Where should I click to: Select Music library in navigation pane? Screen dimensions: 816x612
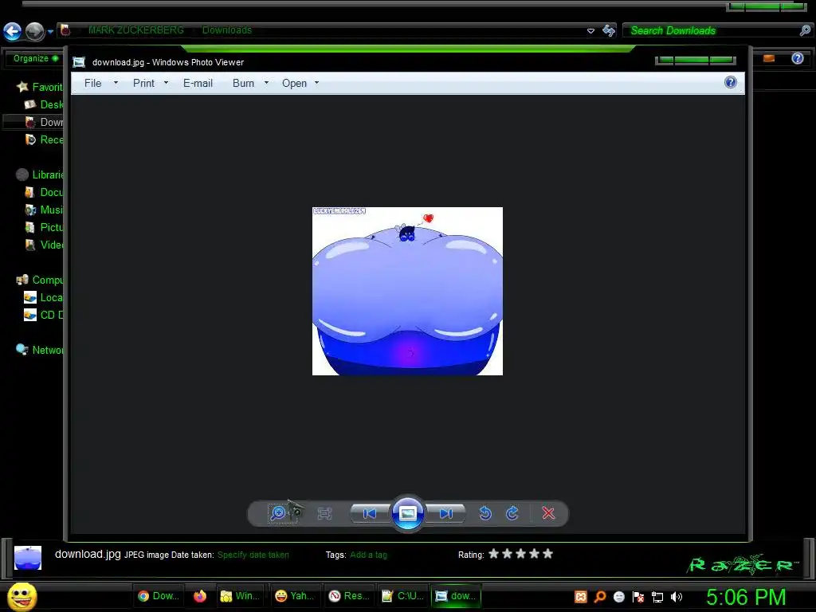44,210
